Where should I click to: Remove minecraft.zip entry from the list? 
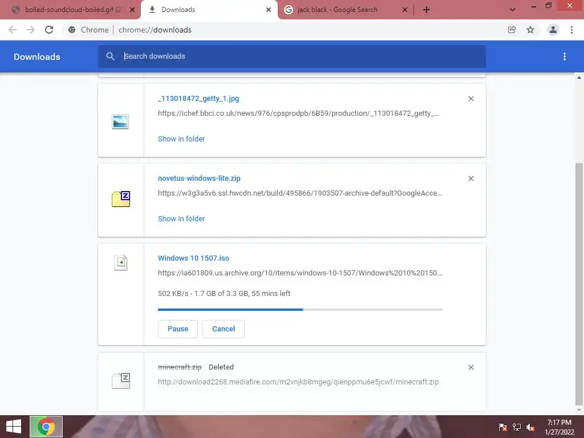tap(471, 367)
